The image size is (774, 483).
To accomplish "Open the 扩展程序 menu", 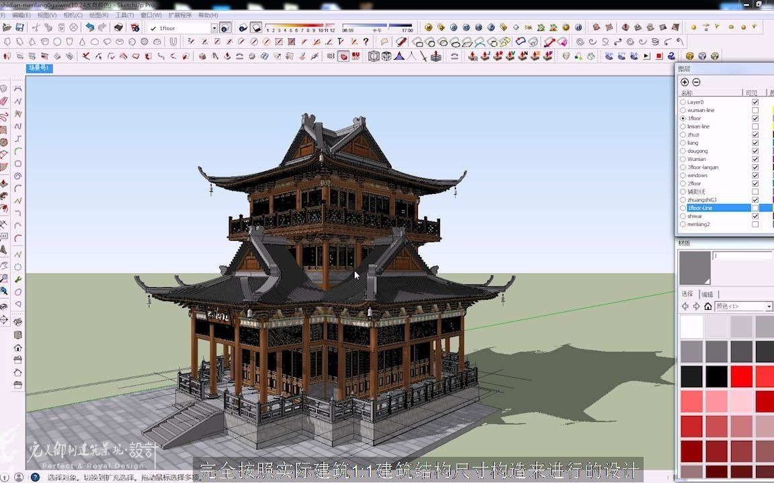I will (179, 15).
